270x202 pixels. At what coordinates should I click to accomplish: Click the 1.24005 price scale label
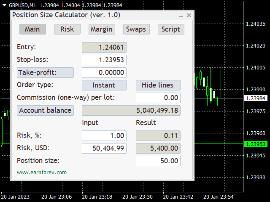[x=256, y=67]
